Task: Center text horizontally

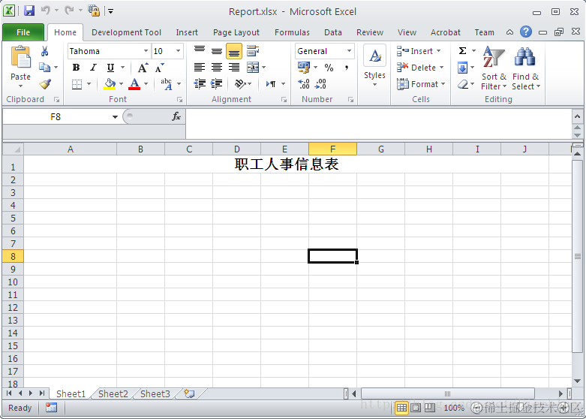Action: click(217, 68)
